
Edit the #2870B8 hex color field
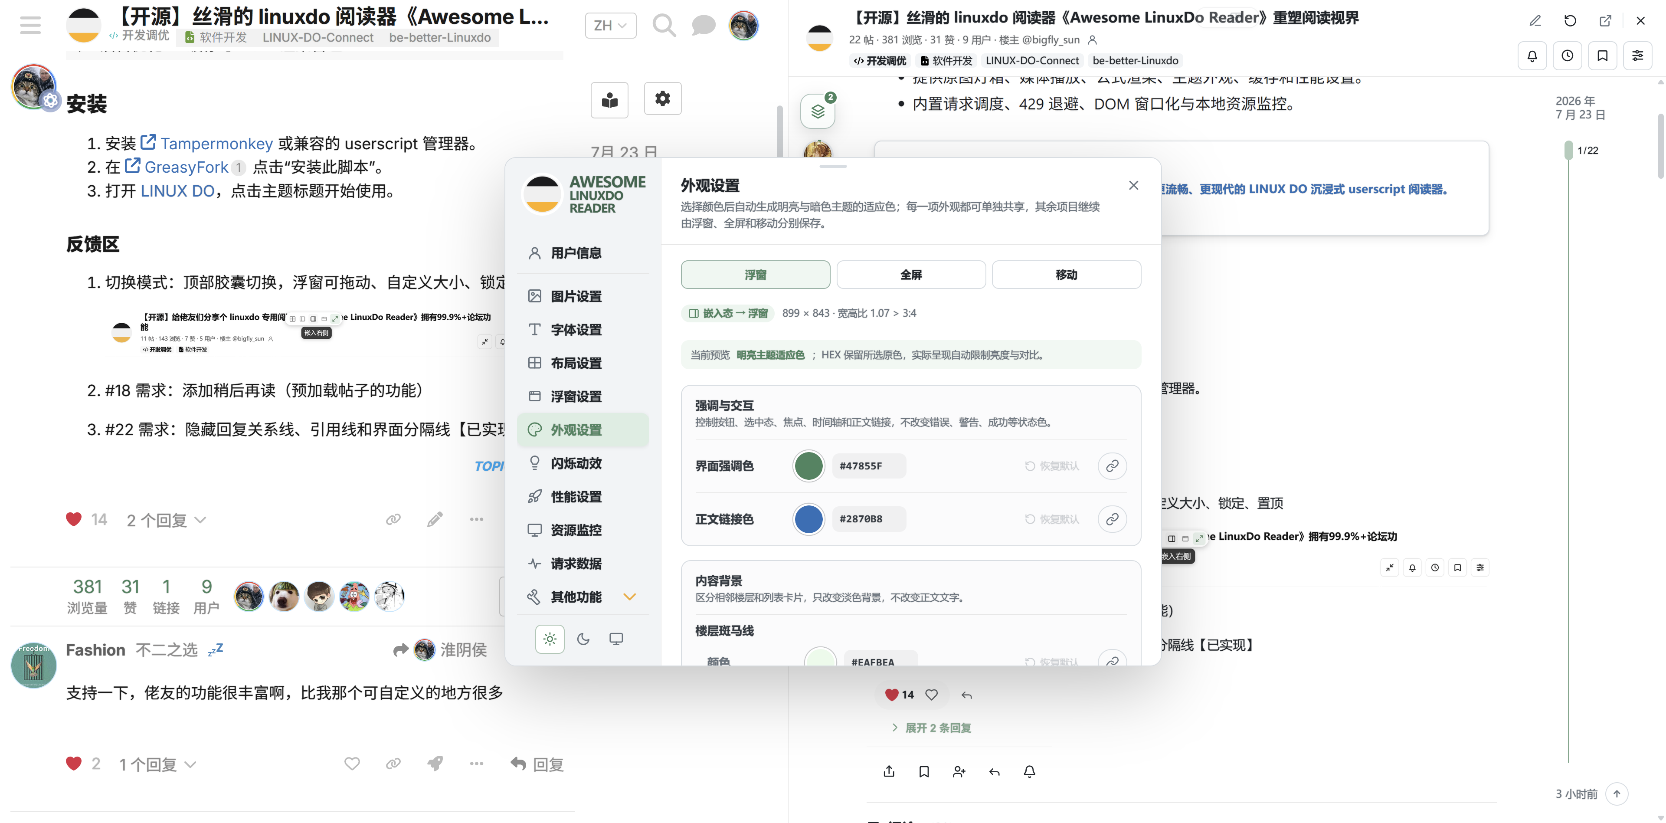(x=869, y=519)
